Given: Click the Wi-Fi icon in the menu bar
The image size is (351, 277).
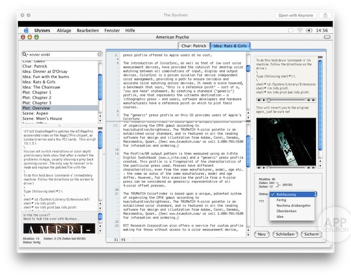Looking at the screenshot, I should 299,30.
